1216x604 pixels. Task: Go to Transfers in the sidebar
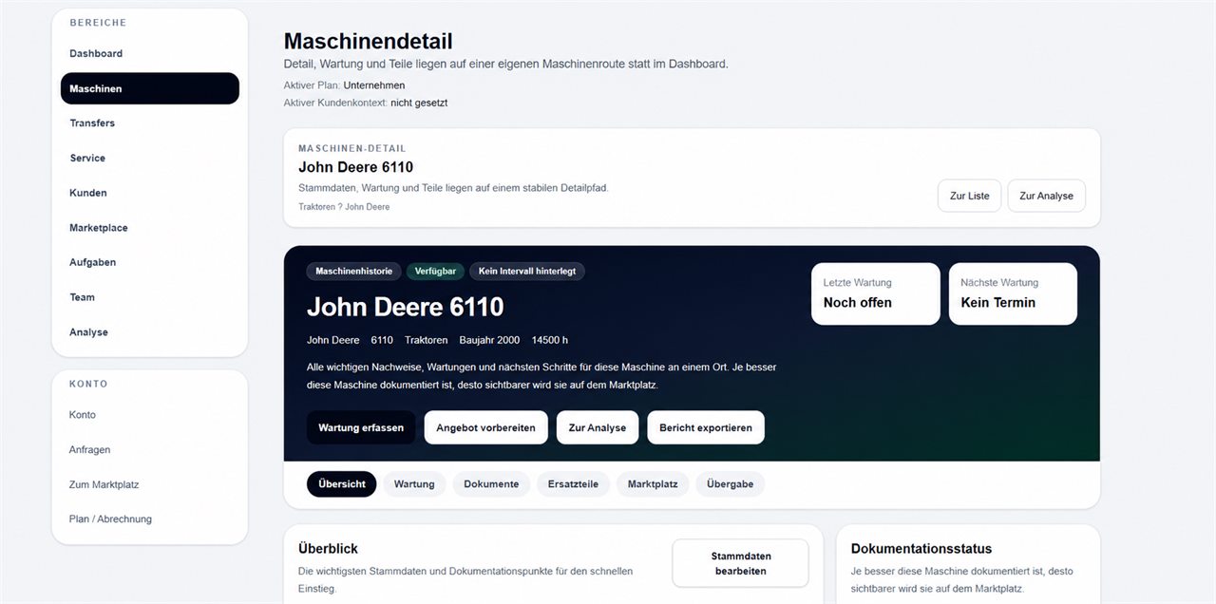(150, 123)
